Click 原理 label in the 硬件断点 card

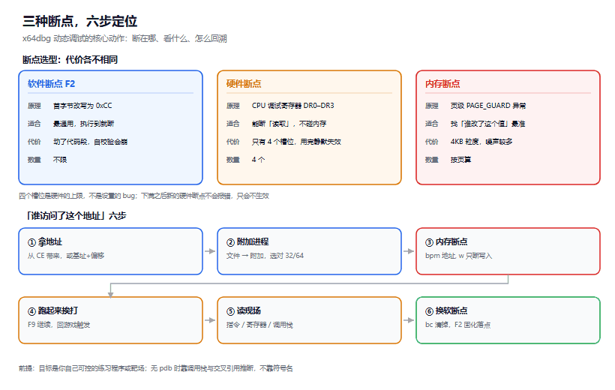coord(233,106)
